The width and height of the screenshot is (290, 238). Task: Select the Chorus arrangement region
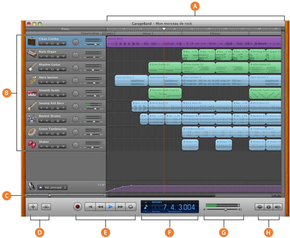tap(215, 34)
